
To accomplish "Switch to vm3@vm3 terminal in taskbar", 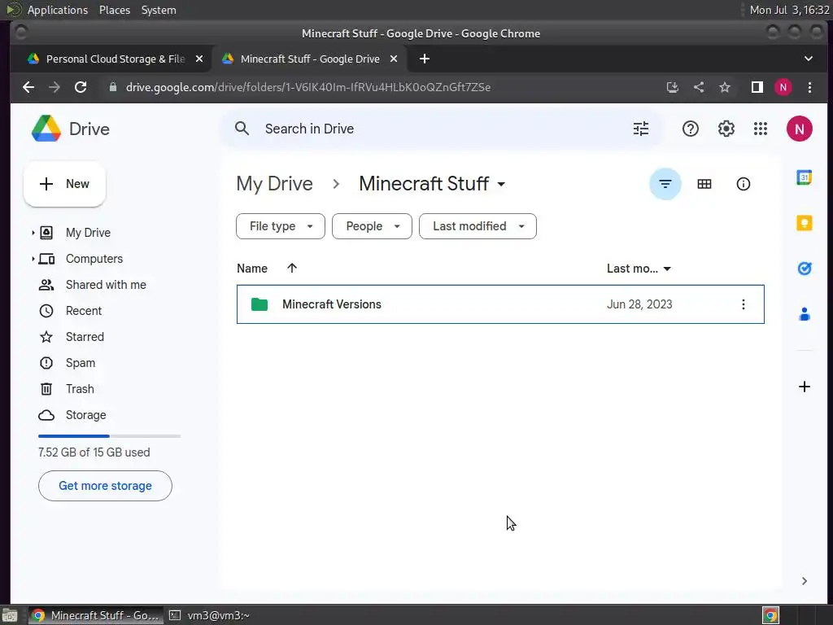I will coord(209,615).
